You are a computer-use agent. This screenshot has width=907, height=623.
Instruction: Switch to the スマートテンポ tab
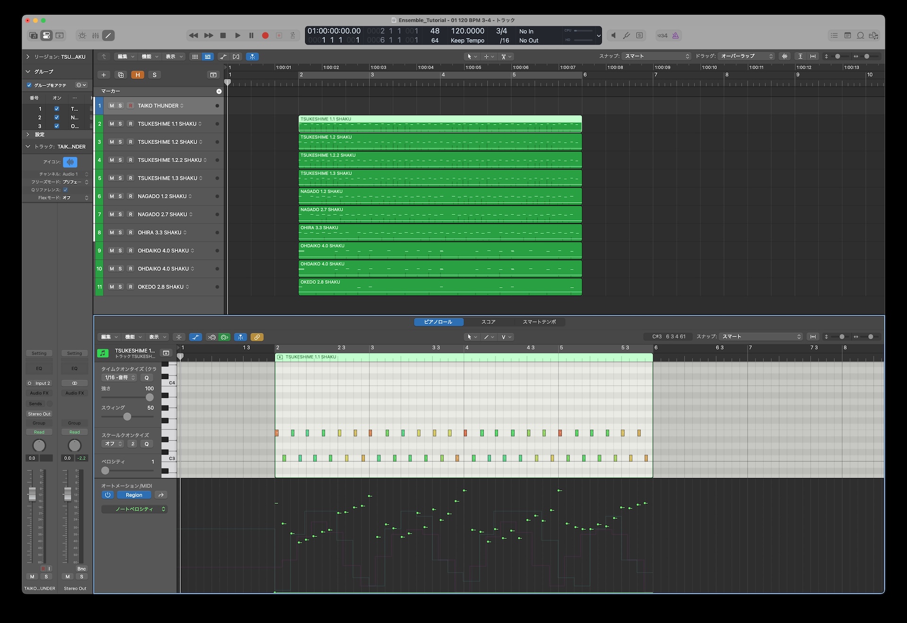539,322
